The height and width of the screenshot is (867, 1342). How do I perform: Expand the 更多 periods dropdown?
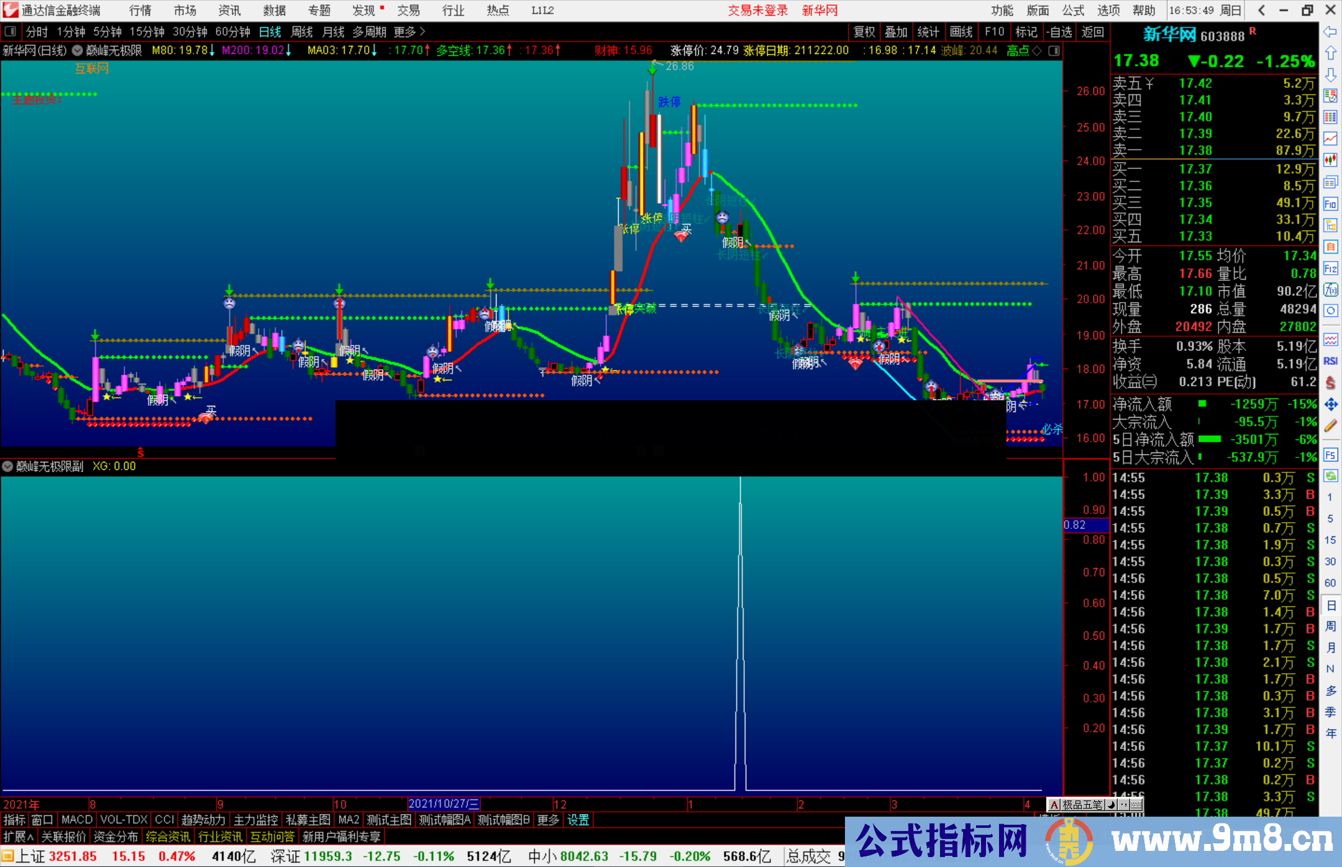[x=409, y=32]
